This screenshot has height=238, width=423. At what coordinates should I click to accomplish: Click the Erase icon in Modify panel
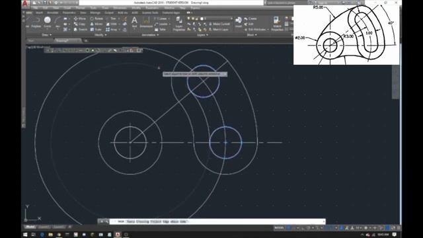pos(125,19)
